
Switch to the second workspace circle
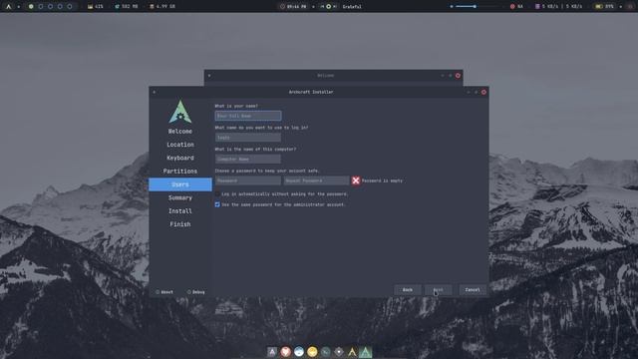pyautogui.click(x=41, y=7)
